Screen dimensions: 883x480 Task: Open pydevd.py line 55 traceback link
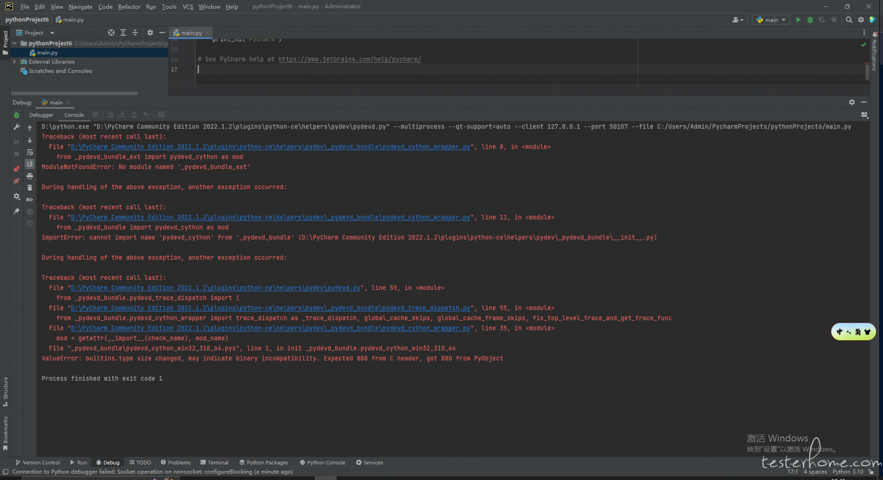point(216,288)
